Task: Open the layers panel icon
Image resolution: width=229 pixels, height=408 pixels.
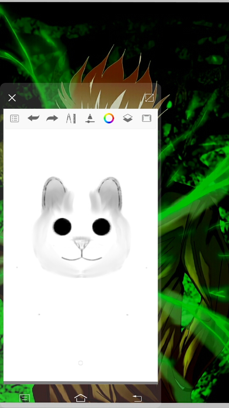Action: click(128, 119)
